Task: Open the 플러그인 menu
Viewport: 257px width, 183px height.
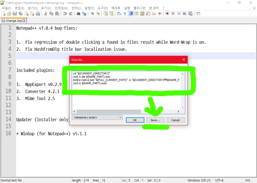Action: pos(140,8)
